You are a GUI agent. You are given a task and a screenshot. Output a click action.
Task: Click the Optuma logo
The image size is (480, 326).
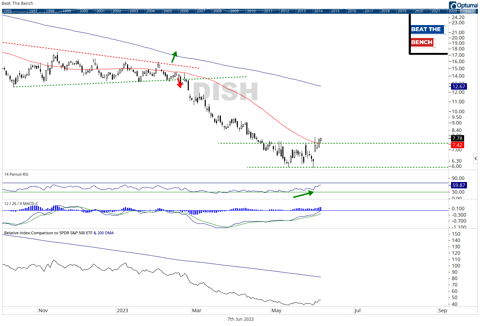[463, 5]
